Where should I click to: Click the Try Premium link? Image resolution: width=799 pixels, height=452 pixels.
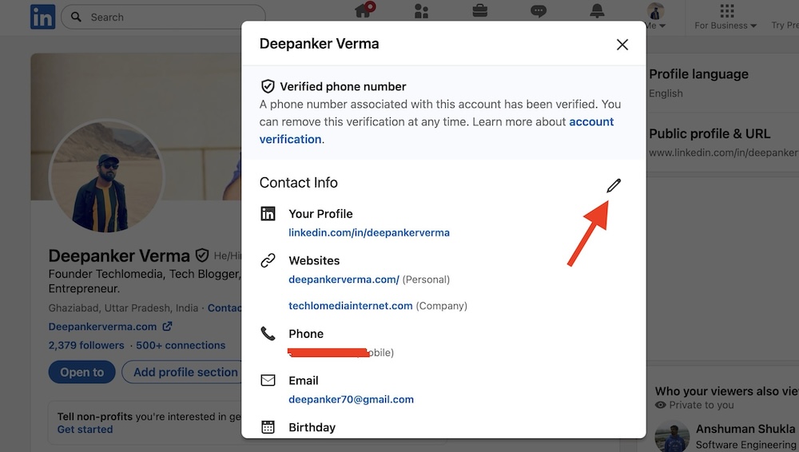[x=785, y=25]
